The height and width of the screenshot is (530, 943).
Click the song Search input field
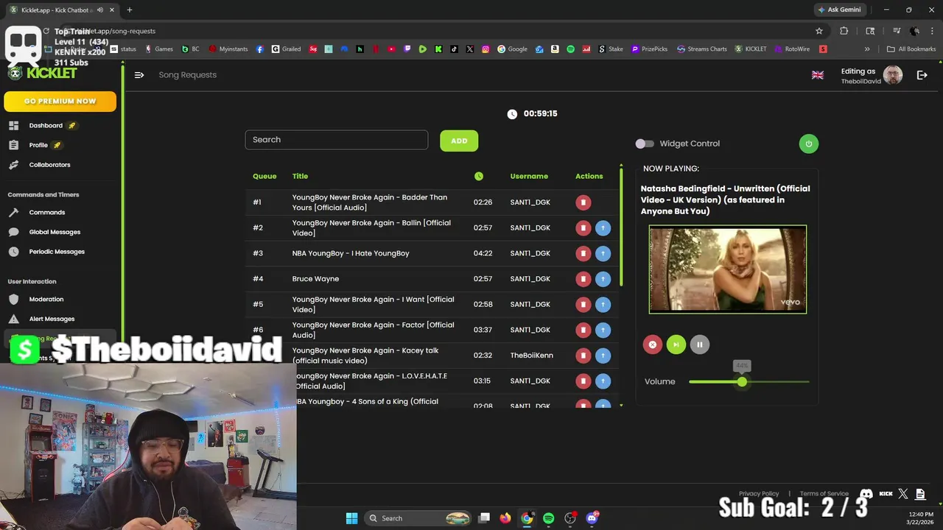pos(336,140)
